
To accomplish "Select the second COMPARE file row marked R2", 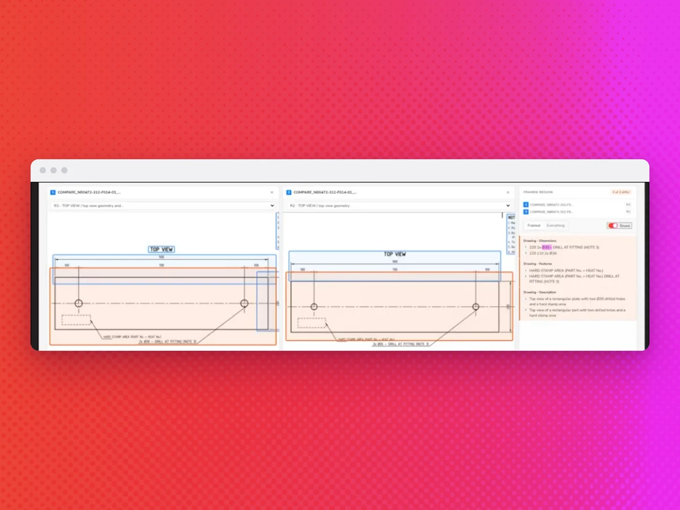I will pyautogui.click(x=577, y=212).
